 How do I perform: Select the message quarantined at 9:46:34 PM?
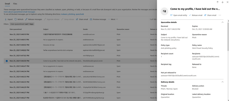pos(80,71)
